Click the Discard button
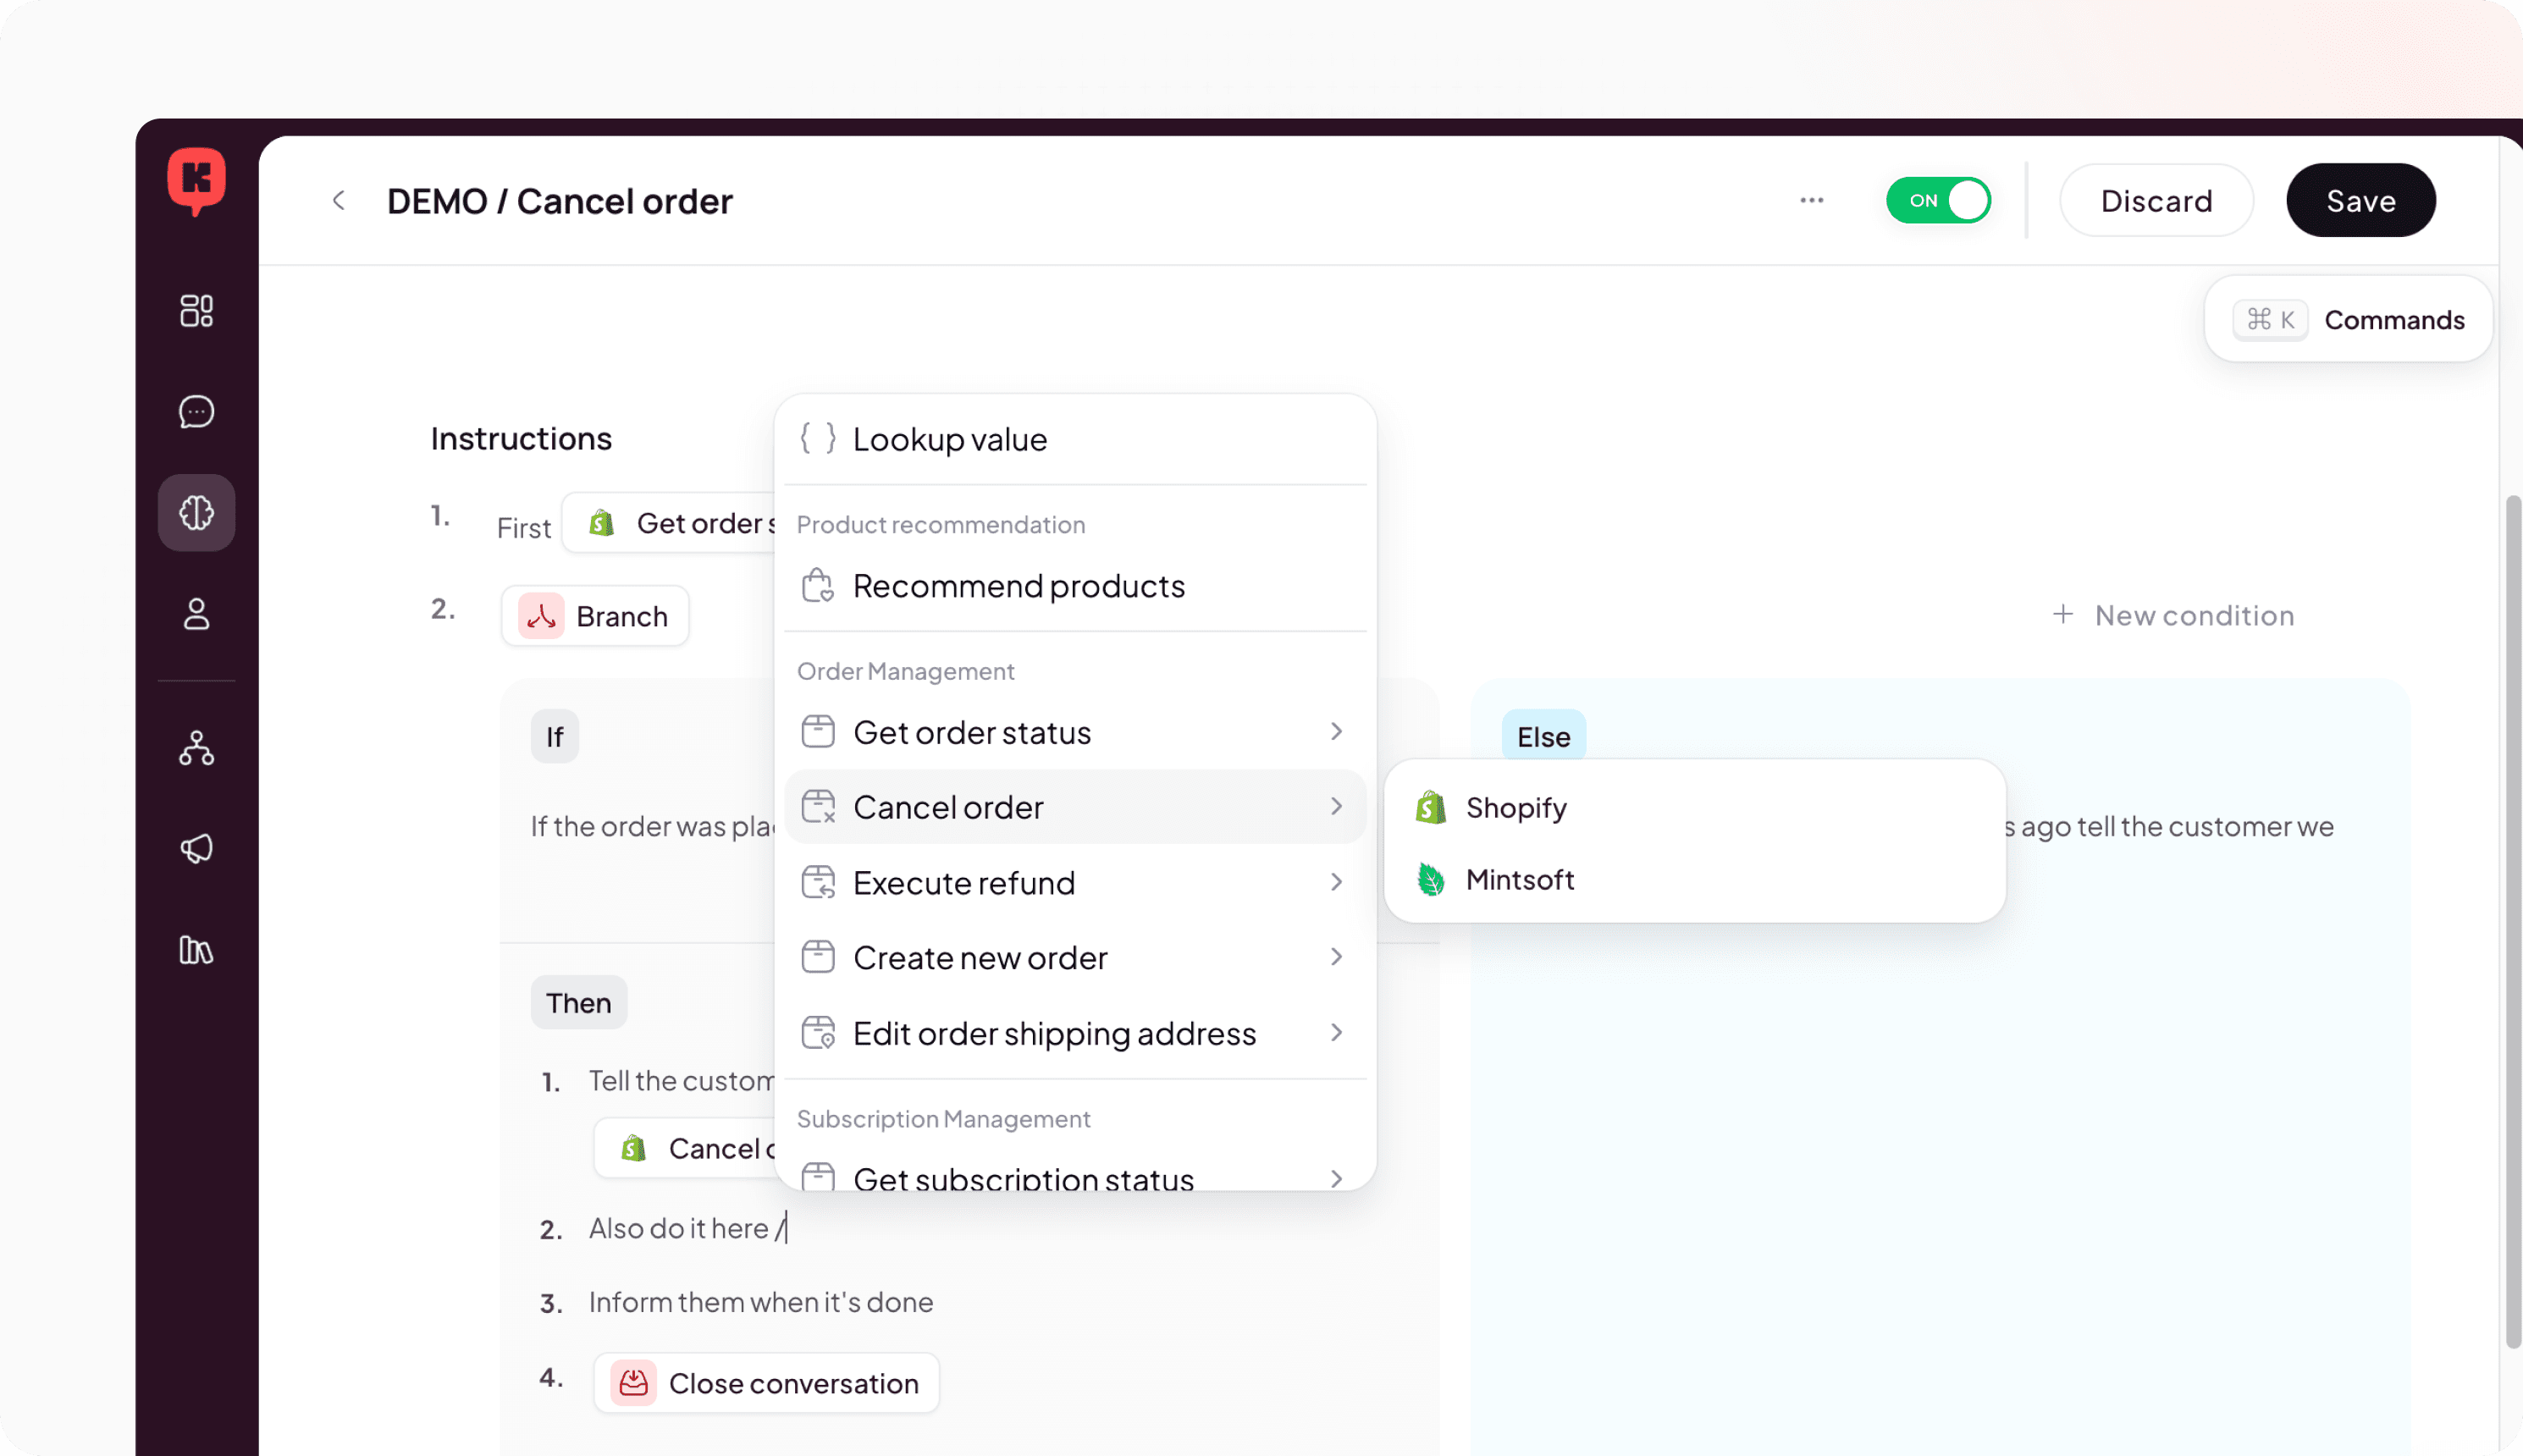Screen dimensions: 2523x1456 [x=2155, y=201]
